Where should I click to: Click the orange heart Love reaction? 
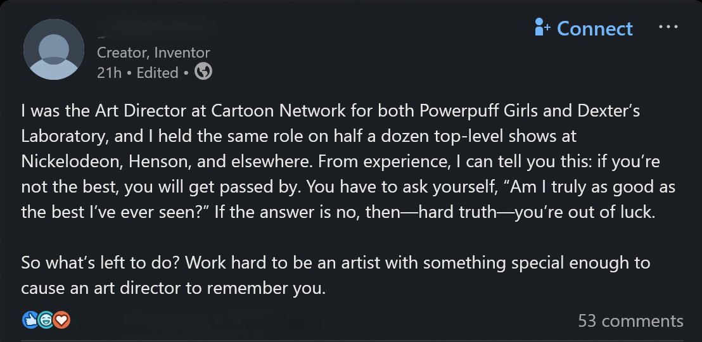click(61, 320)
